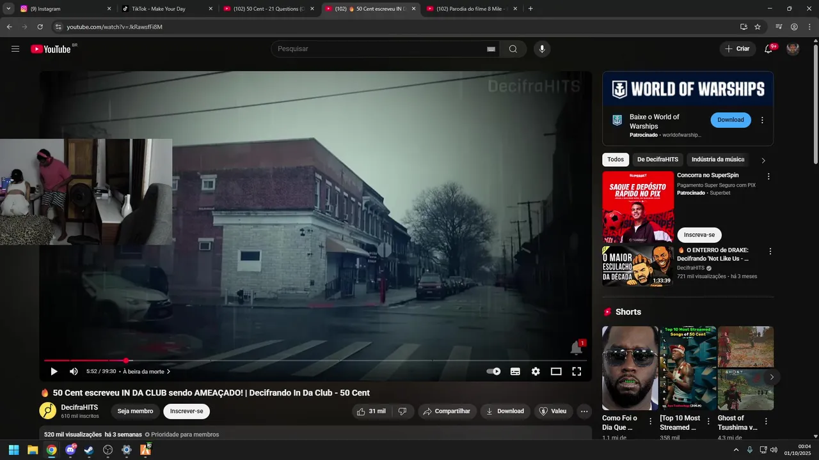The height and width of the screenshot is (460, 819).
Task: Subscribe with Inscrever-se button
Action: [x=186, y=411]
